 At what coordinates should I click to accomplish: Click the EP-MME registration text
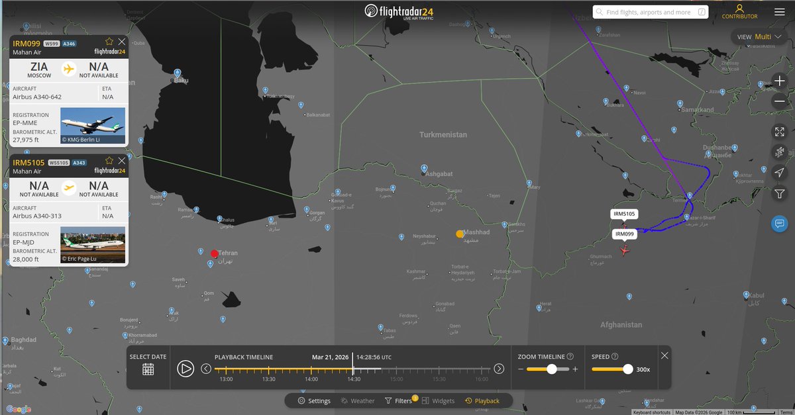point(25,122)
